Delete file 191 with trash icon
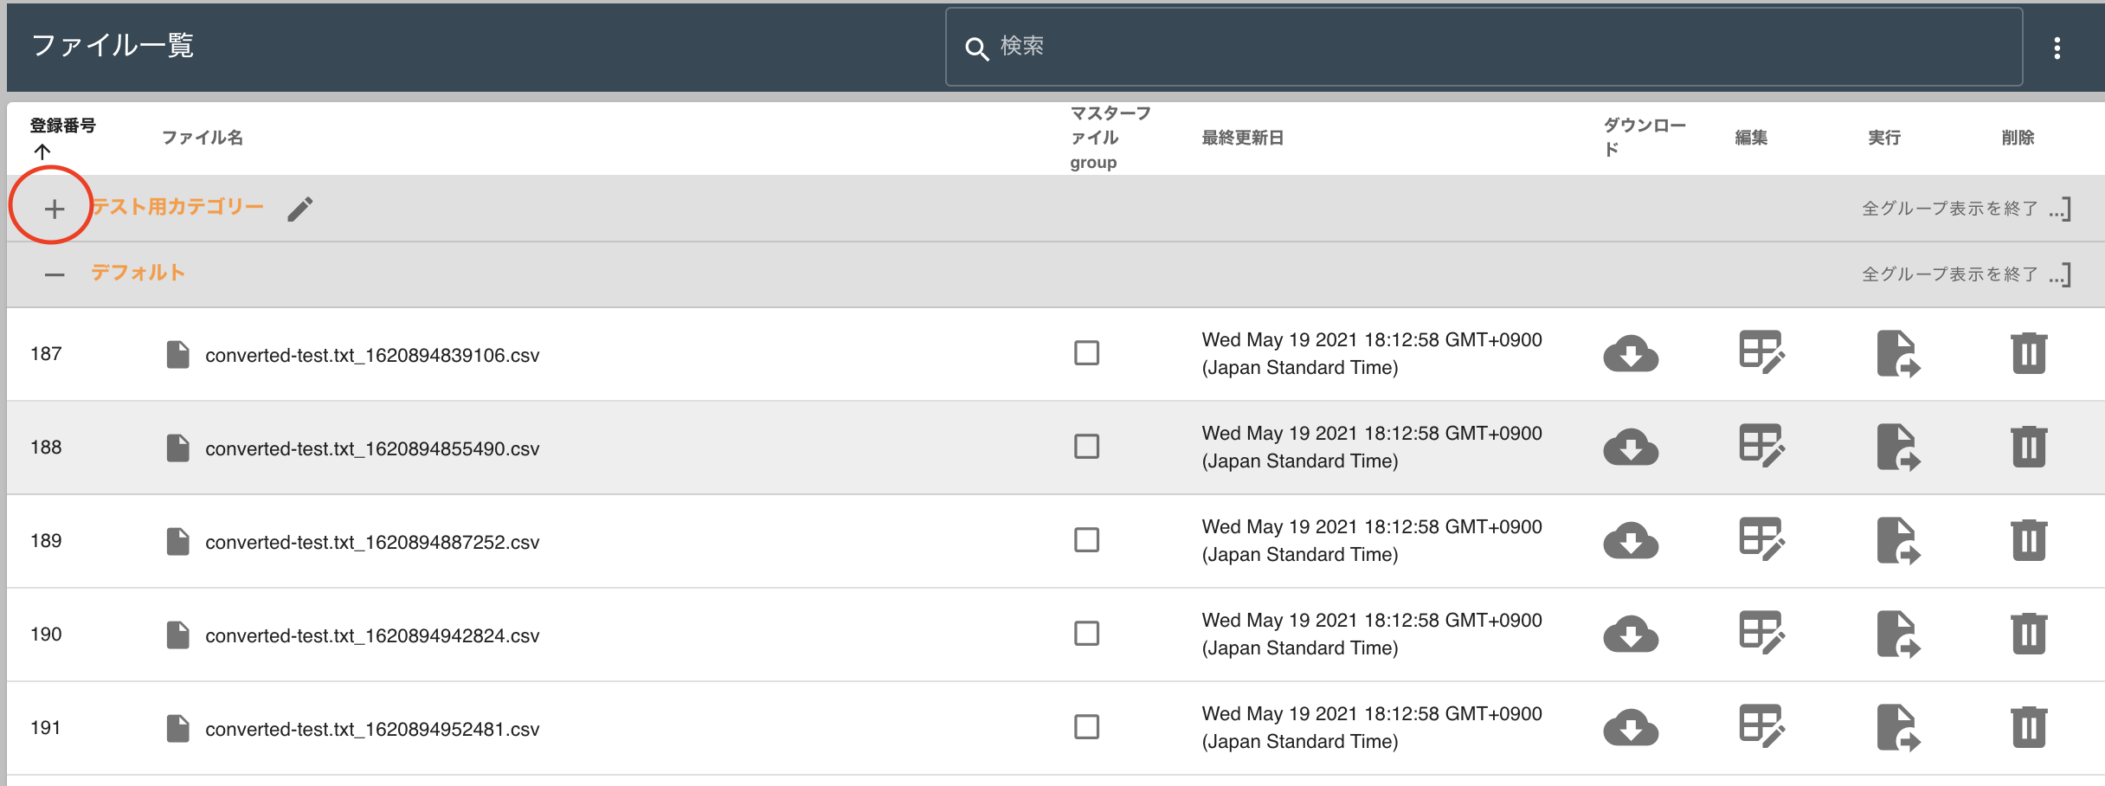The width and height of the screenshot is (2105, 786). point(2029,727)
